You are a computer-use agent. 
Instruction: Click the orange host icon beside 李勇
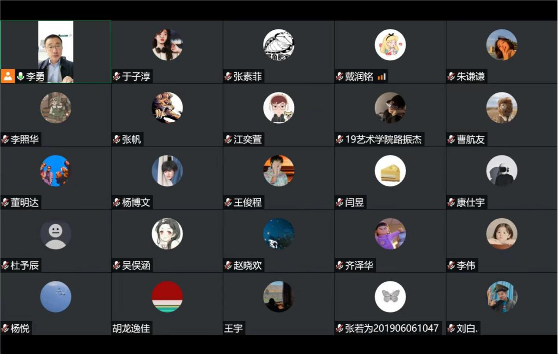(8, 76)
